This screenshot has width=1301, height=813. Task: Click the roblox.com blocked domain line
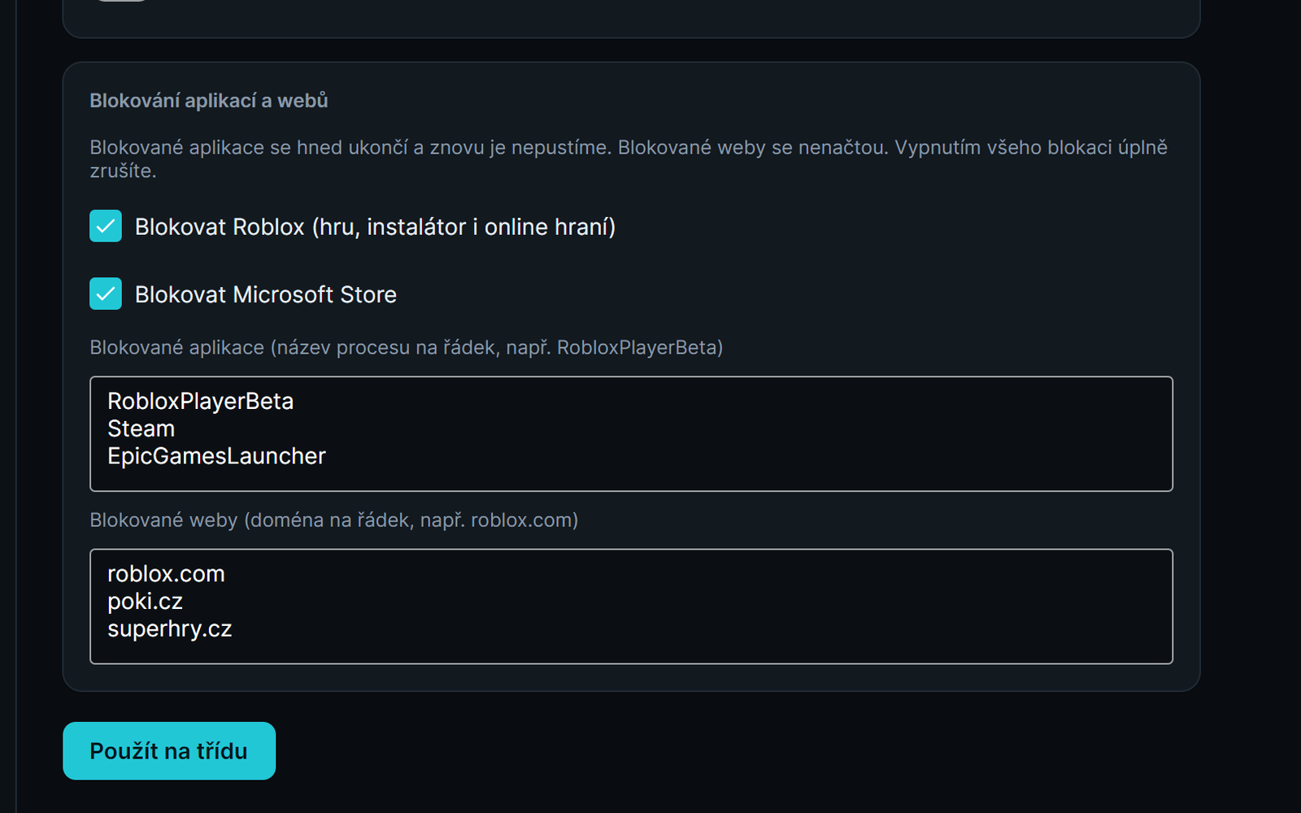(166, 573)
